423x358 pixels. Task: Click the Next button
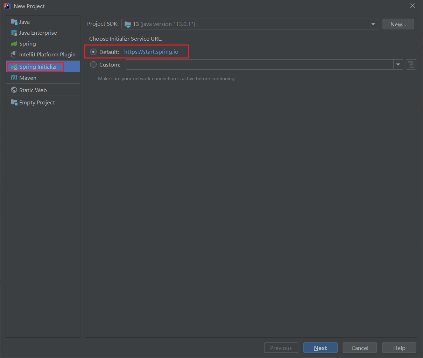[x=320, y=348]
